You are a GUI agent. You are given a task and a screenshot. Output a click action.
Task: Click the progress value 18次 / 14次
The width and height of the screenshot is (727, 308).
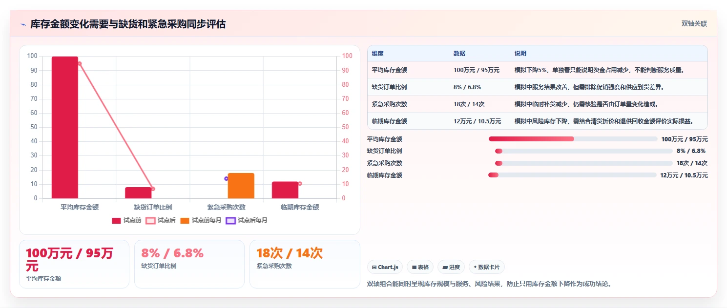pyautogui.click(x=692, y=163)
